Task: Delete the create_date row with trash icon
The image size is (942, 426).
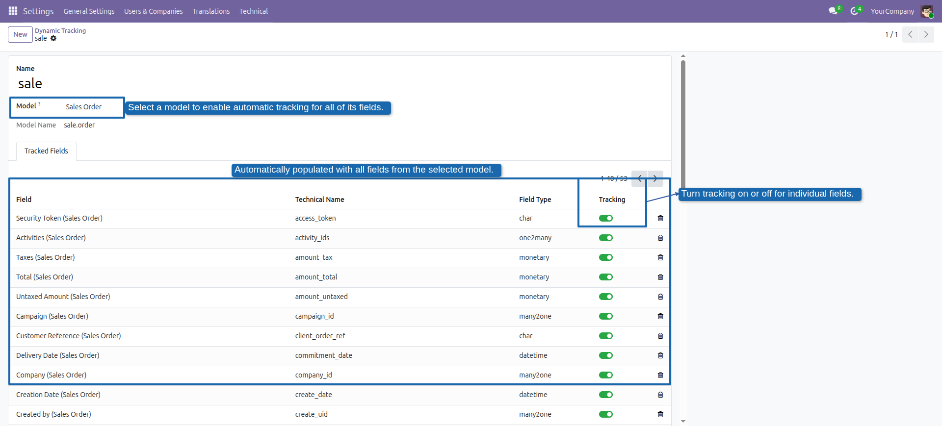Action: point(660,395)
